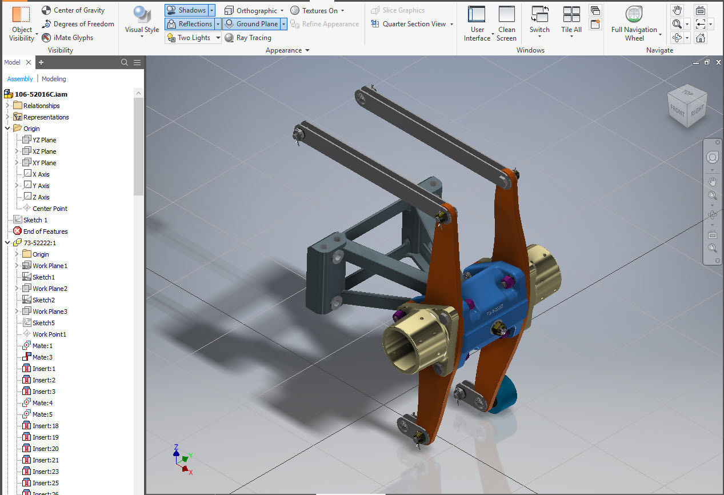Toggle the Shadows display
This screenshot has width=724, height=495.
(186, 10)
